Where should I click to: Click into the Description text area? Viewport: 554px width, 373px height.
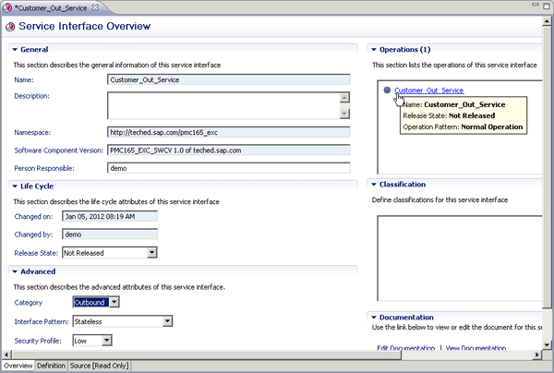[x=223, y=105]
